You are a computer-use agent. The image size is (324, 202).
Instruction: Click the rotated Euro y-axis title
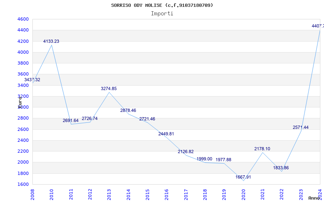point(19,103)
